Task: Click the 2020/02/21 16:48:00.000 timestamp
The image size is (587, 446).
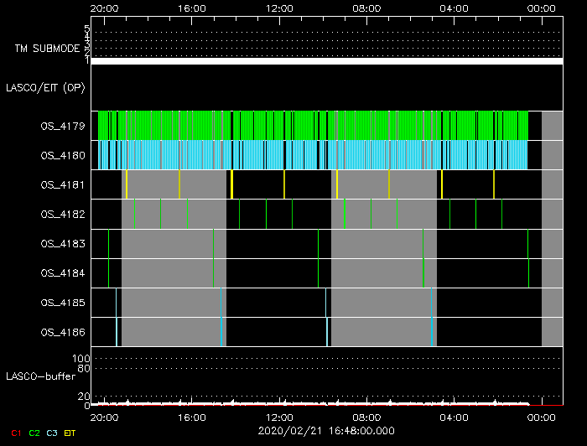Action: pos(325,430)
